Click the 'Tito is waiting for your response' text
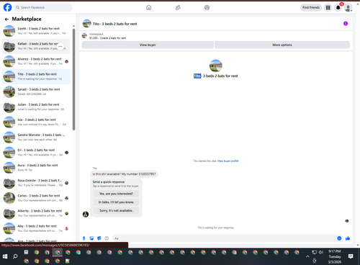The image size is (360, 265). (x=215, y=228)
